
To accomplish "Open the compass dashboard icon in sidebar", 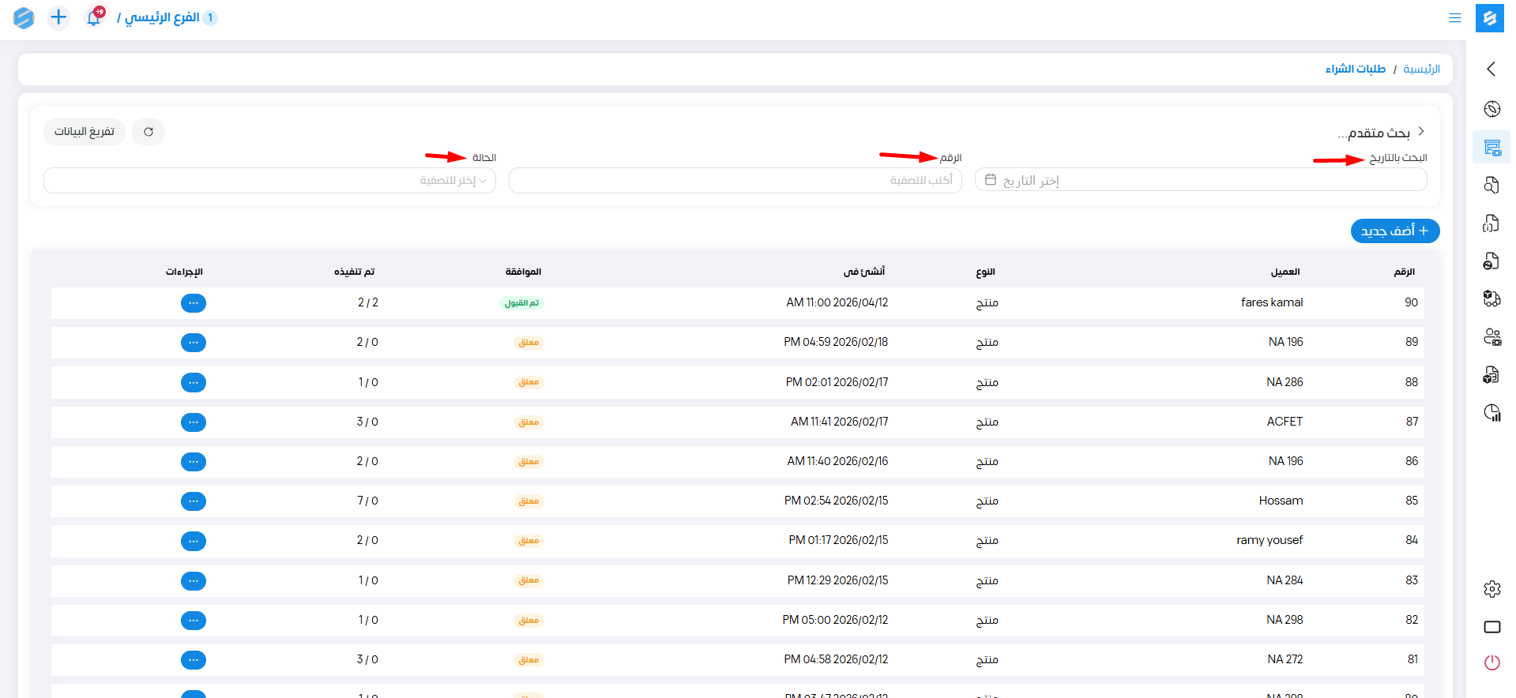I will [1492, 109].
